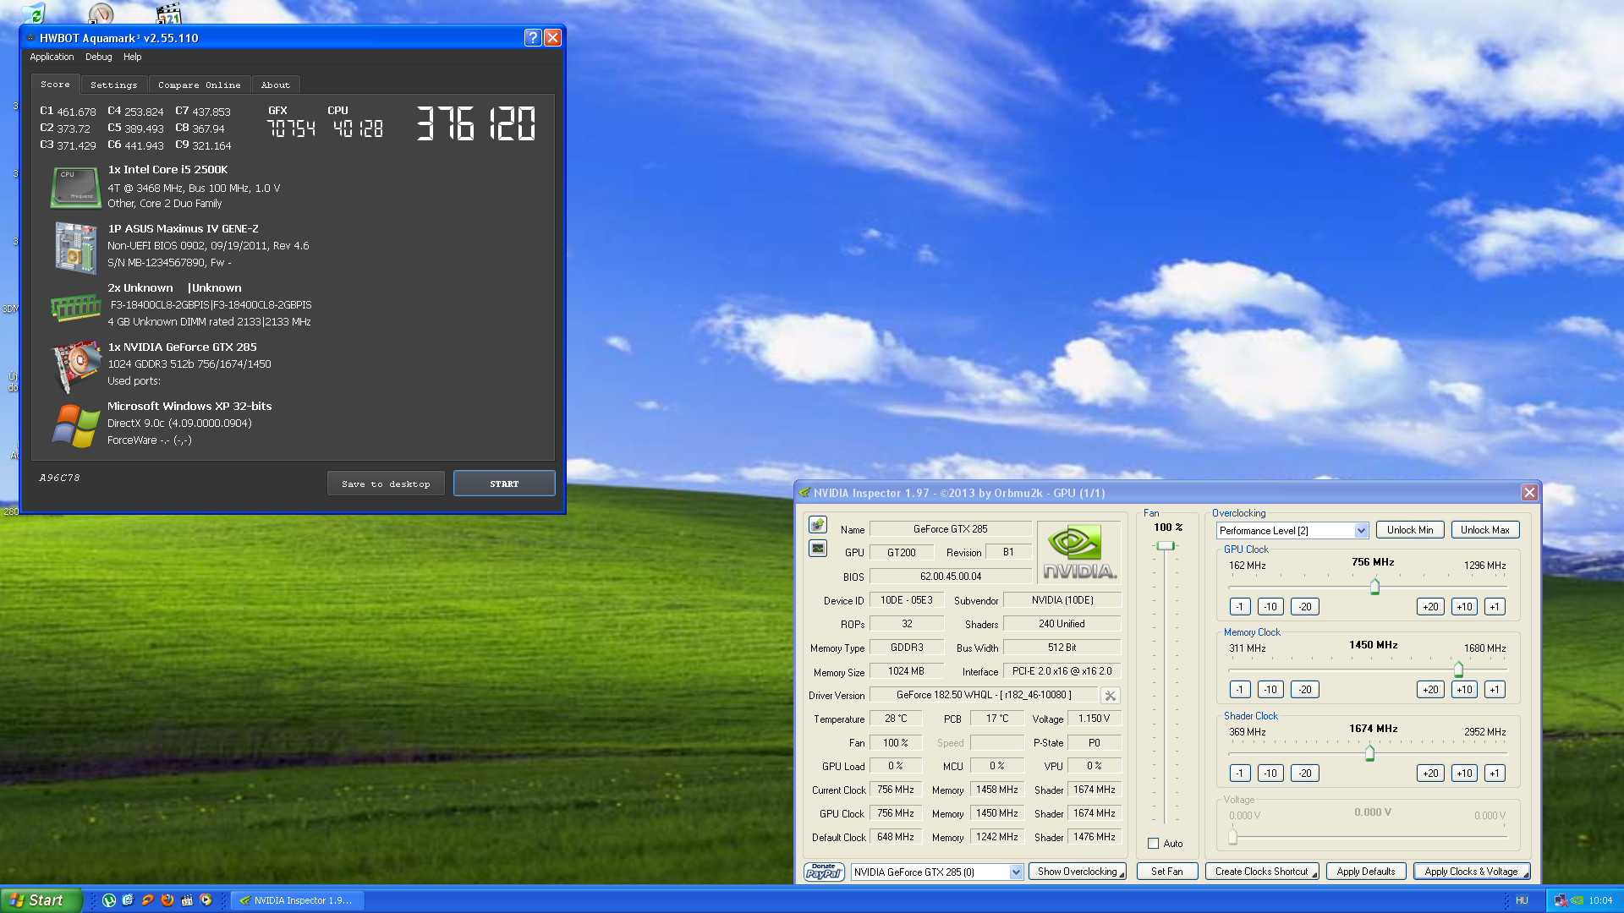Click the NVIDIA logo in Inspector window
Image resolution: width=1624 pixels, height=913 pixels.
(x=1079, y=552)
